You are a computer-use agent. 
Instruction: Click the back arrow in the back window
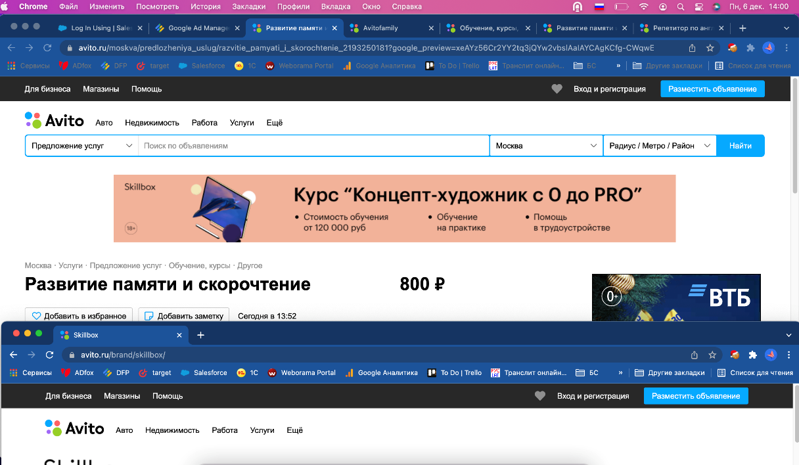pyautogui.click(x=12, y=48)
